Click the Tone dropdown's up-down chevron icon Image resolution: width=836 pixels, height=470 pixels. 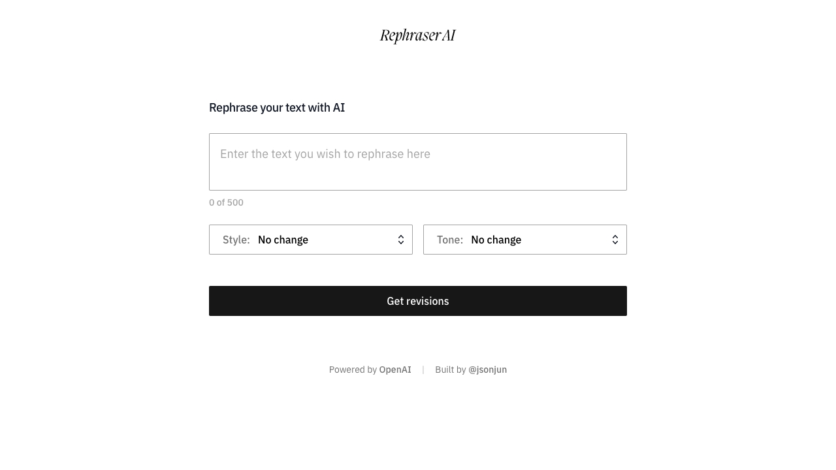tap(615, 240)
